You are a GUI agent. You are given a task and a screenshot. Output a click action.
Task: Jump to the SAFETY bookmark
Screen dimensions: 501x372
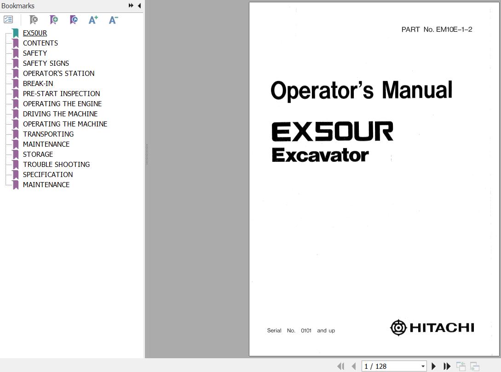[35, 53]
